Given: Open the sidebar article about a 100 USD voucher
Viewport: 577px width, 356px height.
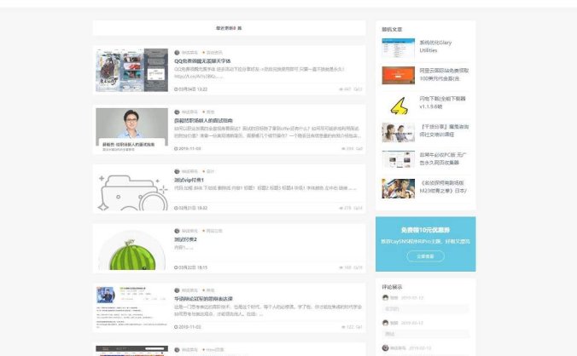Looking at the screenshot, I should 444,74.
